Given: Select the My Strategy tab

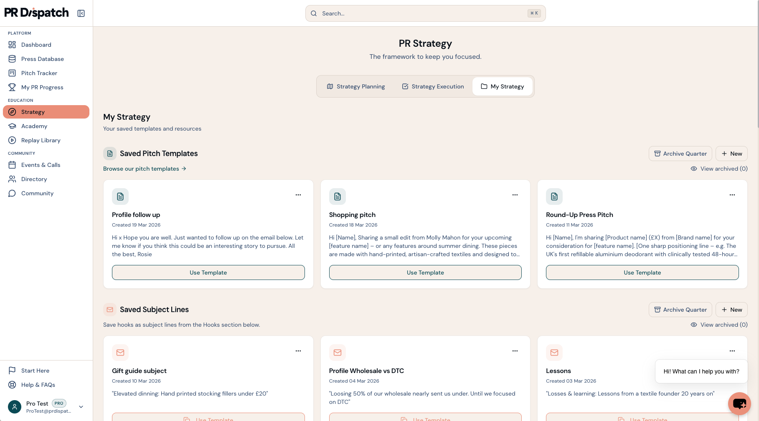Looking at the screenshot, I should pos(503,86).
